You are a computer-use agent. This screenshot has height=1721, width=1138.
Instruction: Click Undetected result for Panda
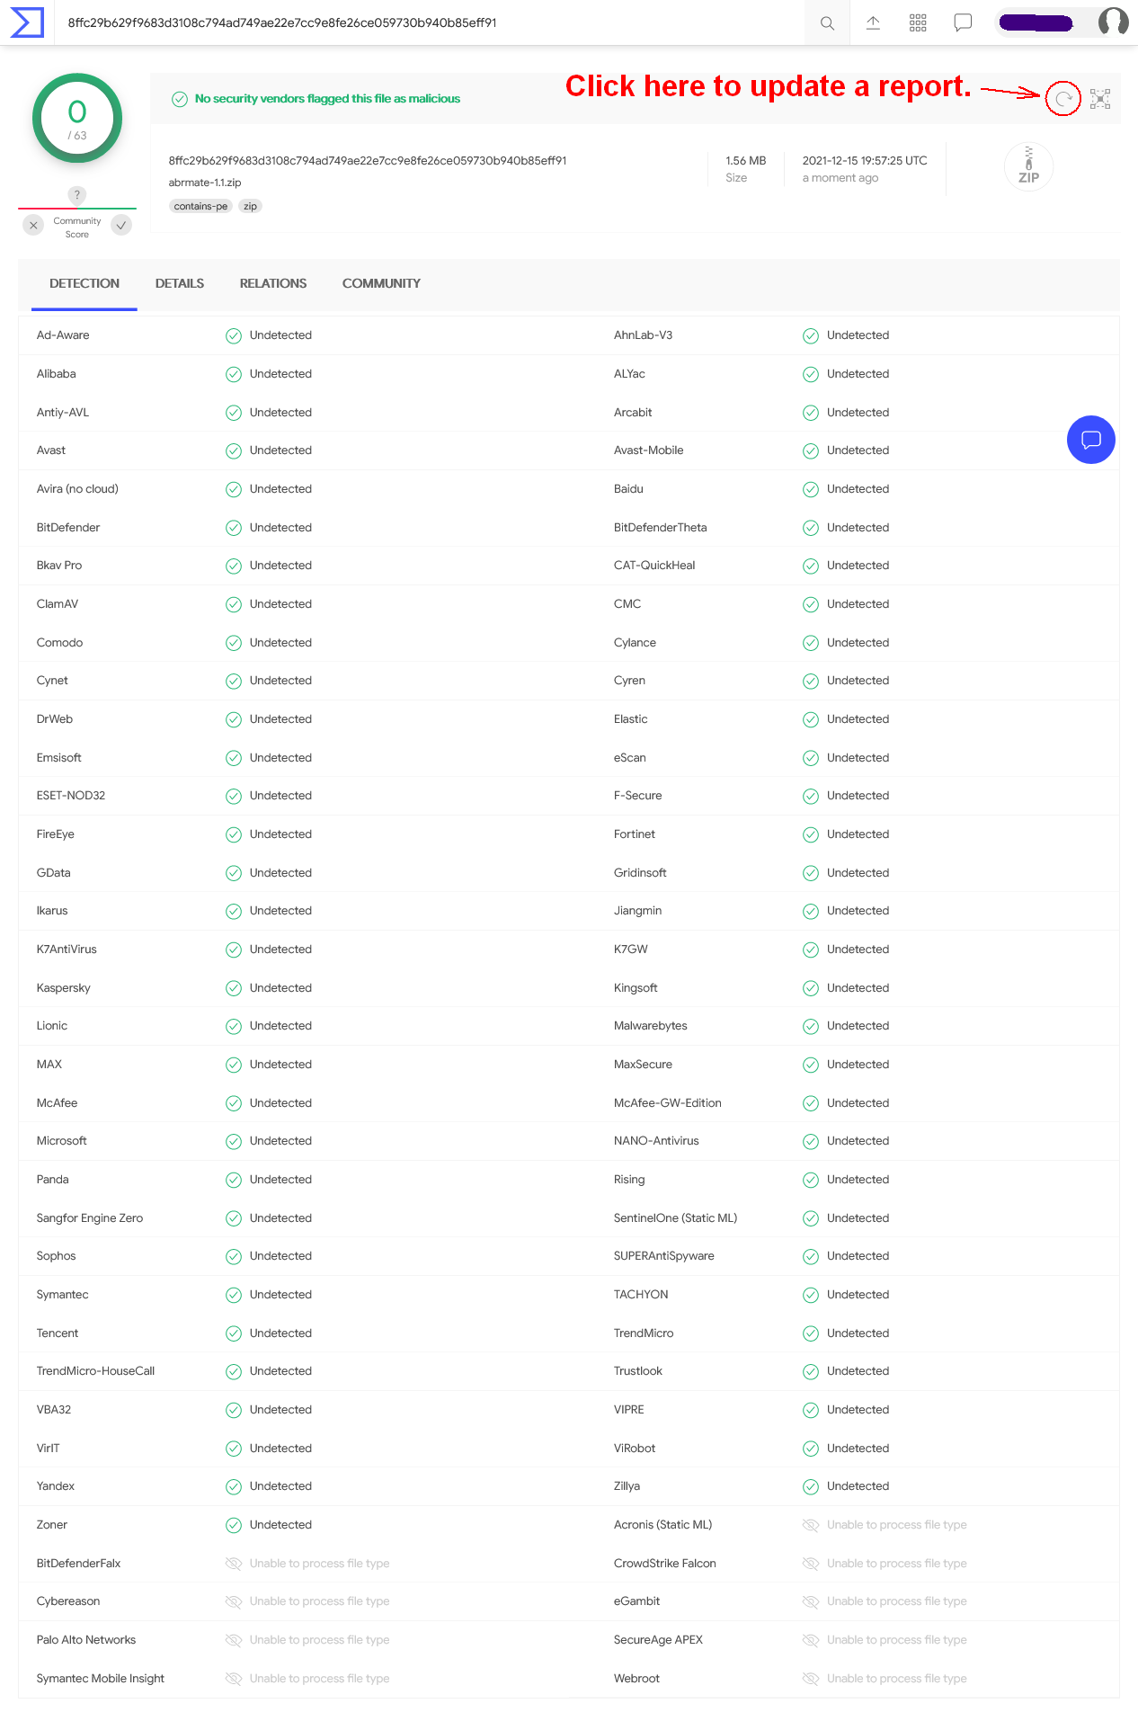(280, 1180)
